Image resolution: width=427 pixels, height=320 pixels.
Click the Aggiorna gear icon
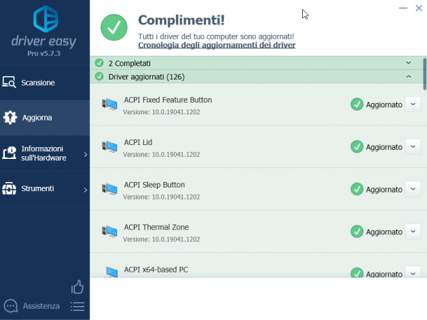click(x=10, y=118)
